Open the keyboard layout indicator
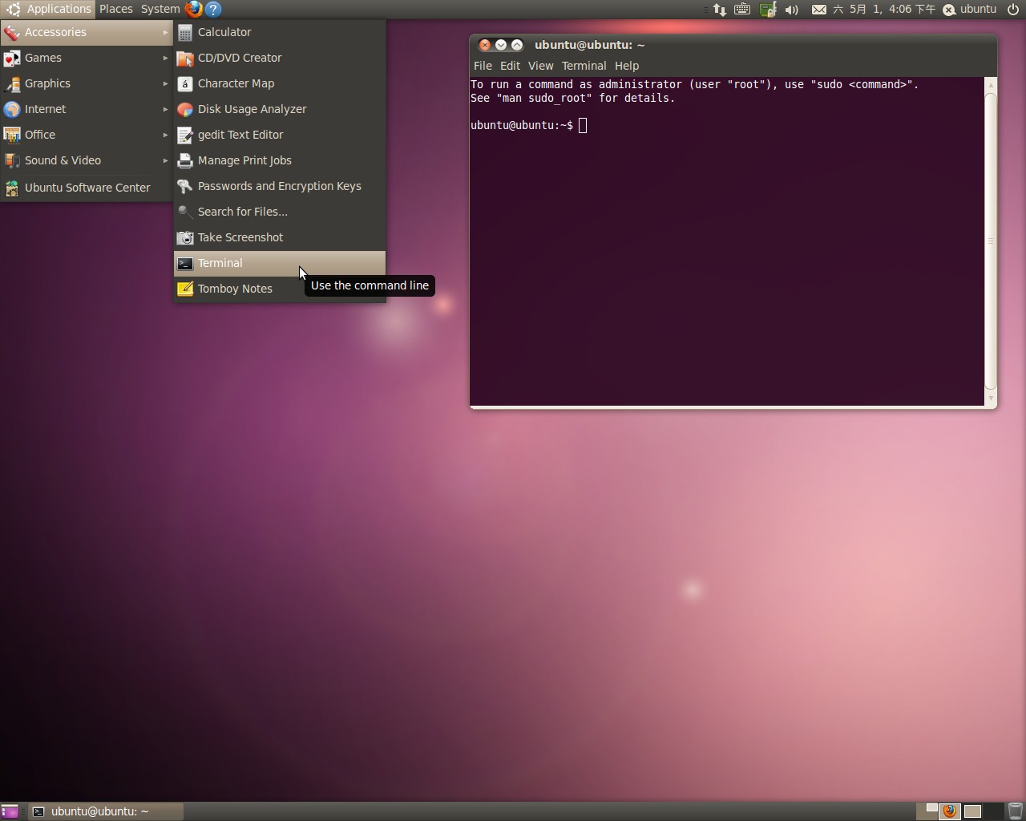 [742, 10]
